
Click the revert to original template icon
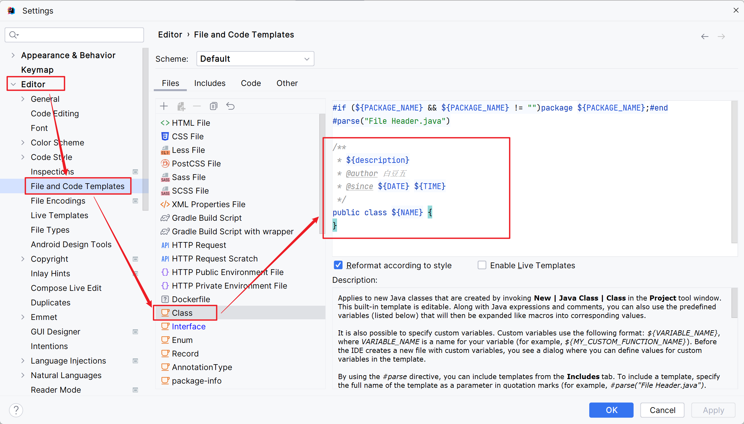[231, 106]
